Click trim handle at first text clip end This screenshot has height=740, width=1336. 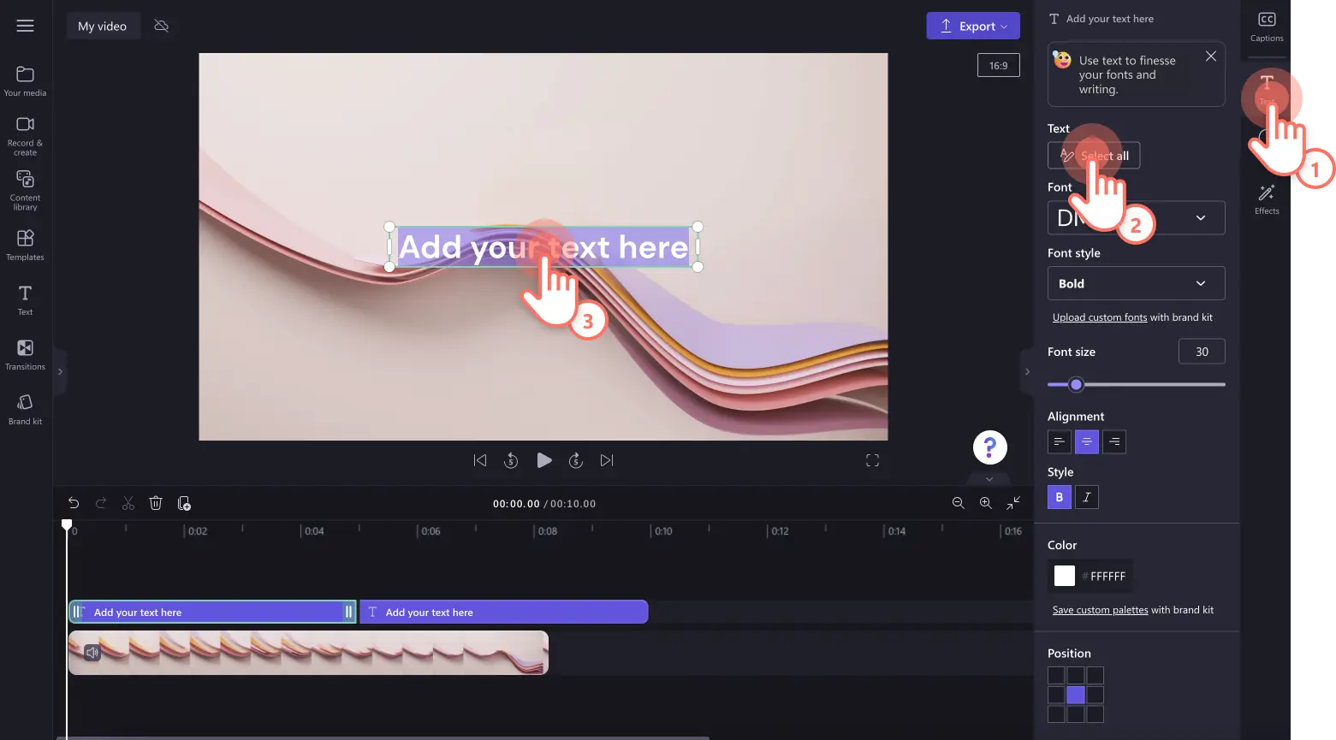[348, 612]
